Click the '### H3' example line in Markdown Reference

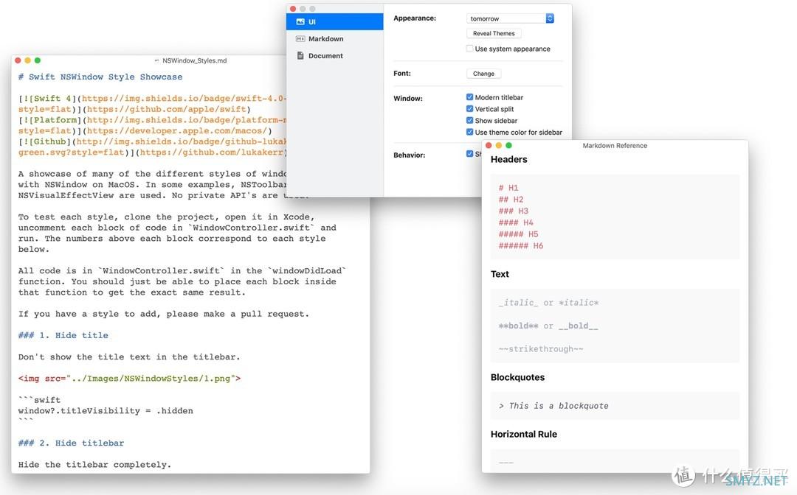[514, 211]
